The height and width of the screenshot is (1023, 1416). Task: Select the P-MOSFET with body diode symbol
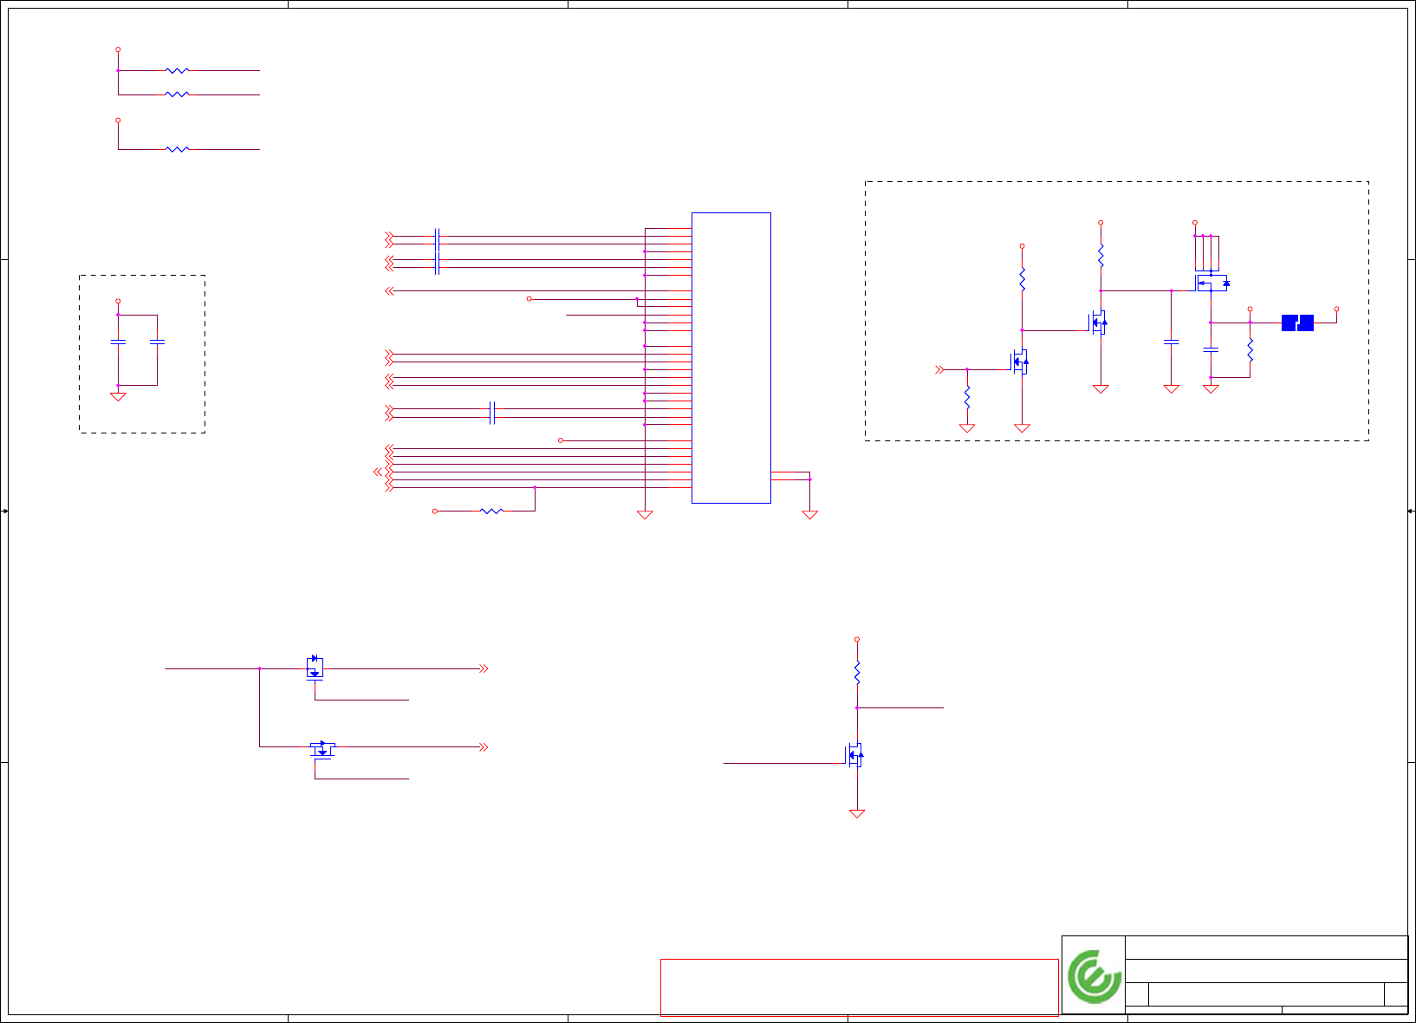(1212, 283)
